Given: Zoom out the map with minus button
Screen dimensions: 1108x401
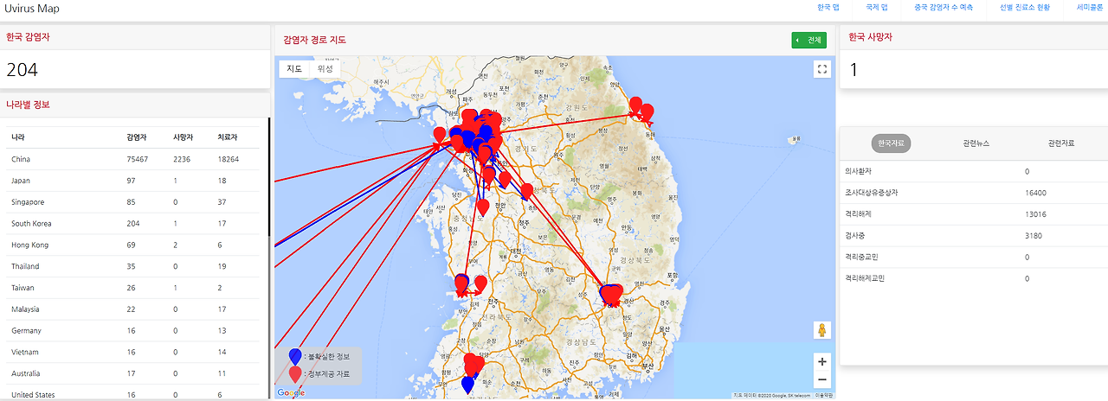Looking at the screenshot, I should coord(822,379).
